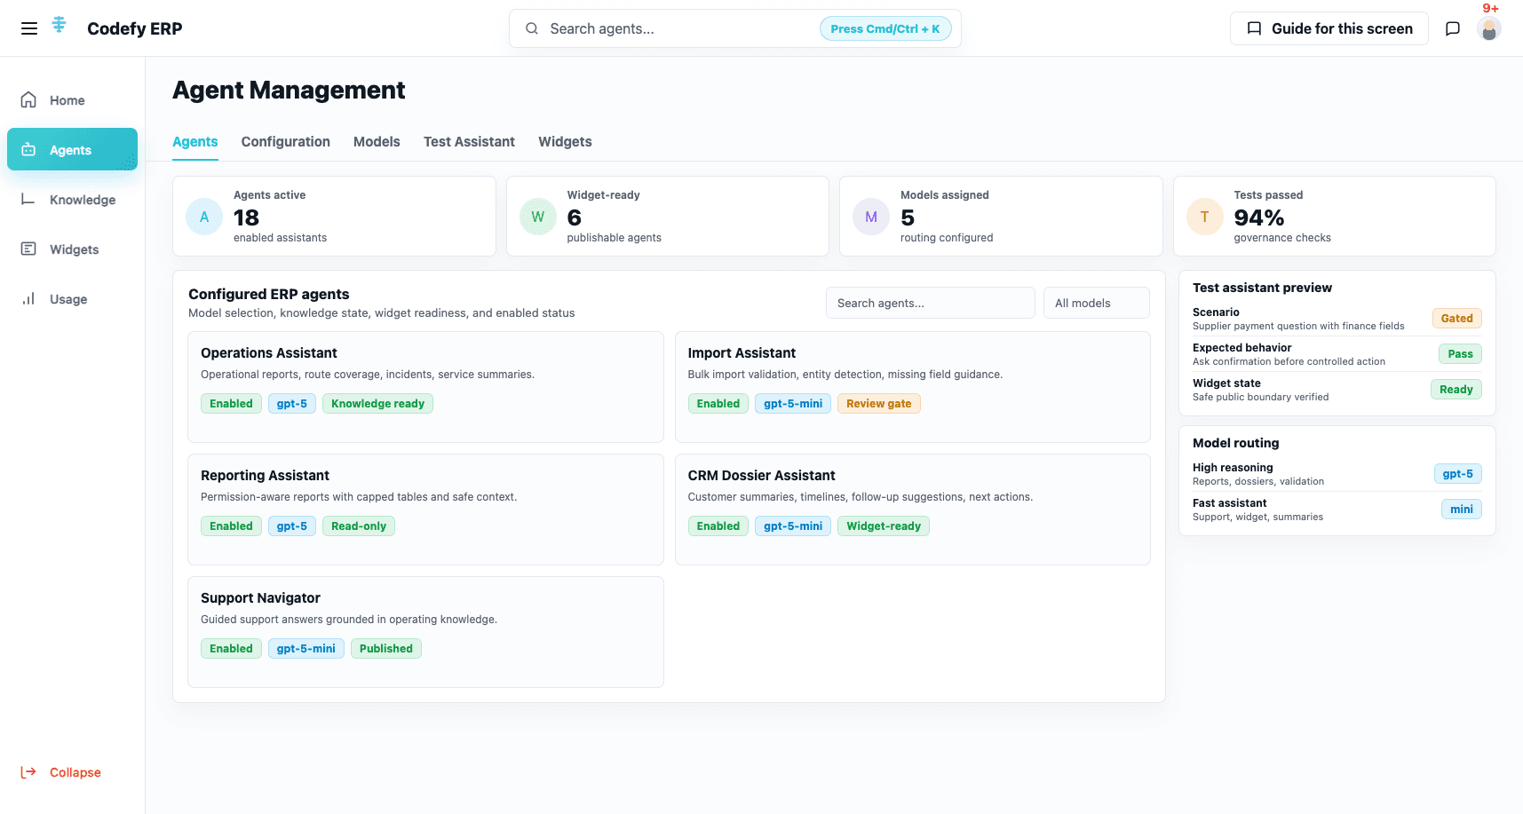
Task: Click mini badge for Fast assistant
Action: click(1462, 510)
